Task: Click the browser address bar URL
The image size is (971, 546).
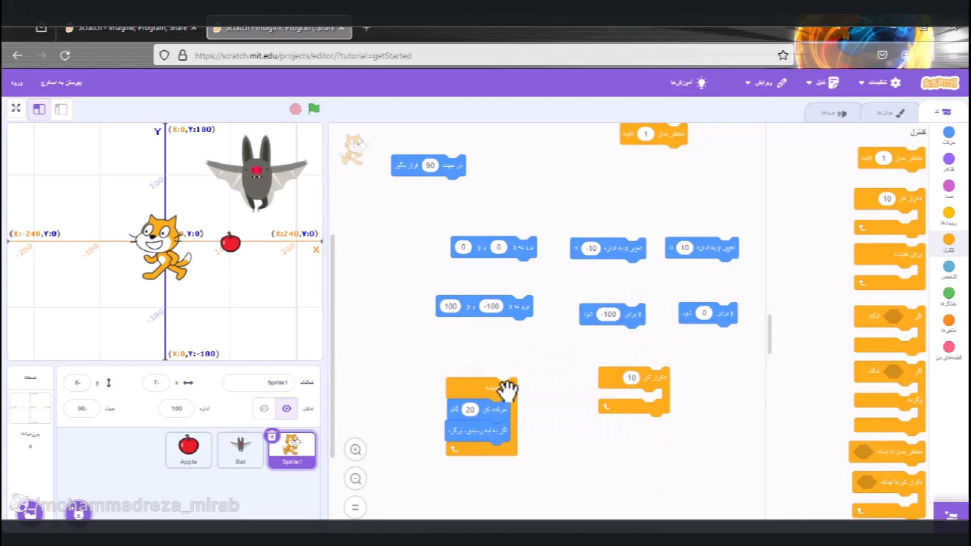Action: pyautogui.click(x=303, y=56)
